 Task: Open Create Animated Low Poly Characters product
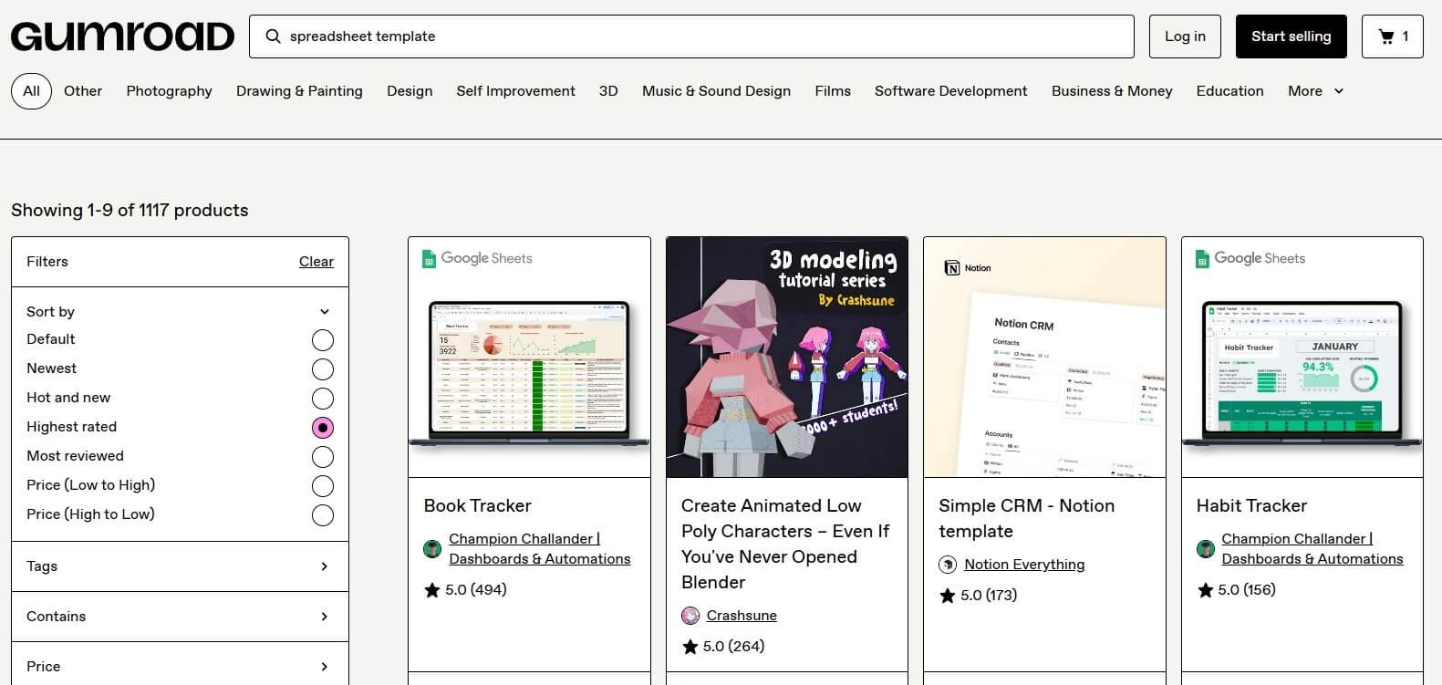[x=785, y=545]
